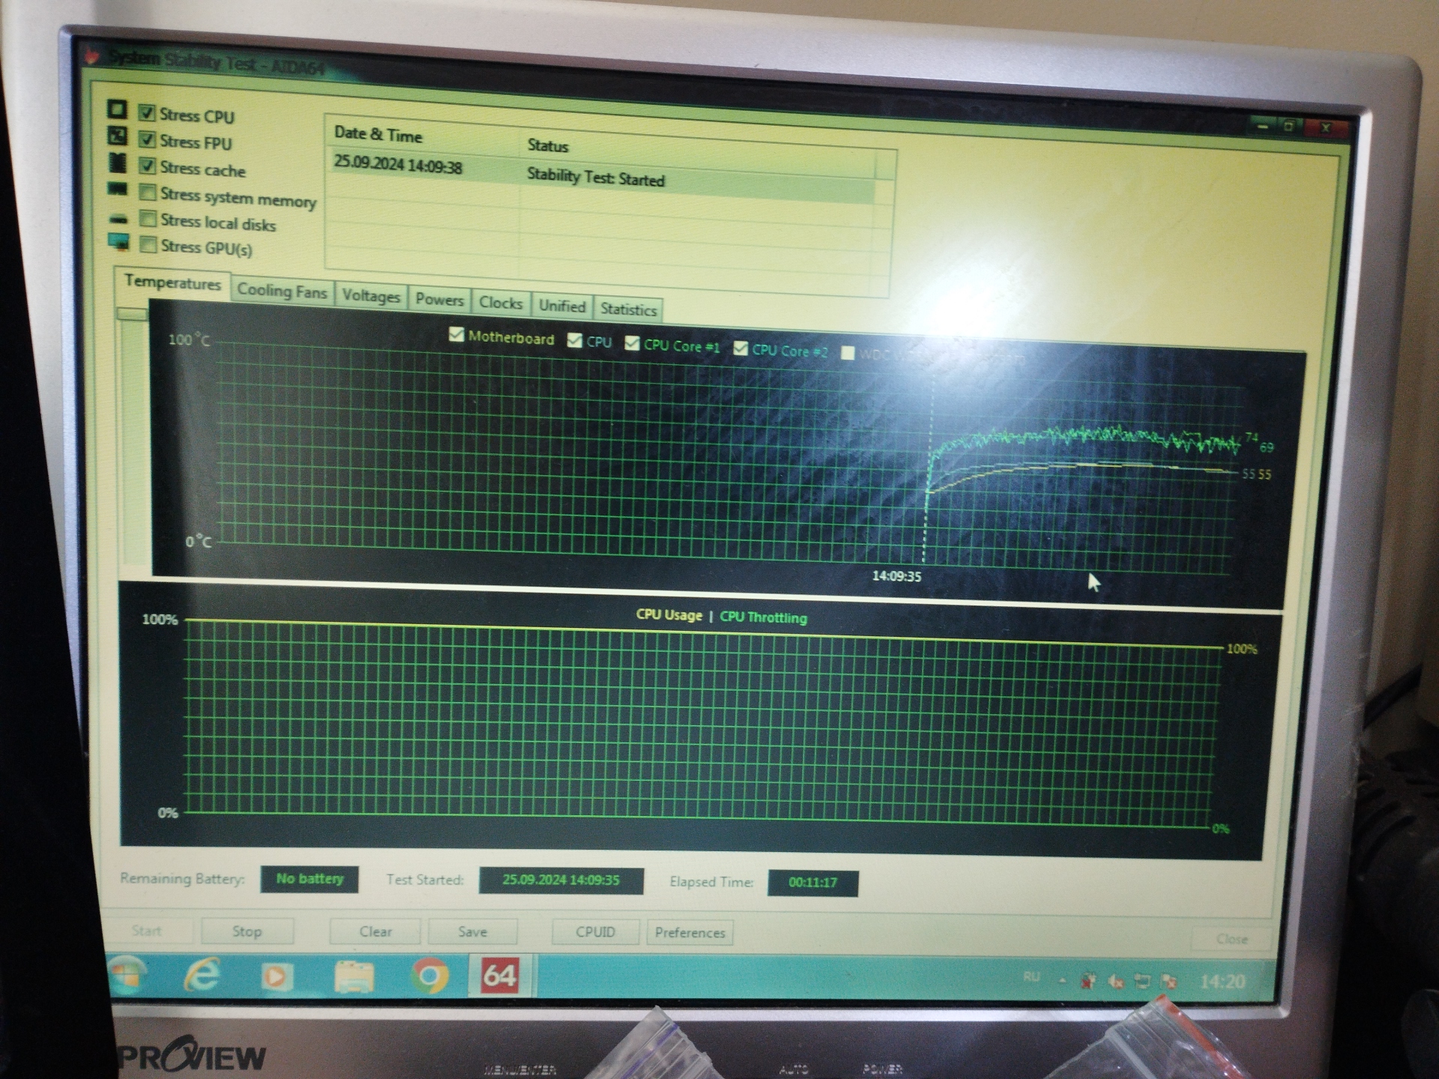Click the network icon in system tray
Screen dimensions: 1439x1079
coord(1142,981)
